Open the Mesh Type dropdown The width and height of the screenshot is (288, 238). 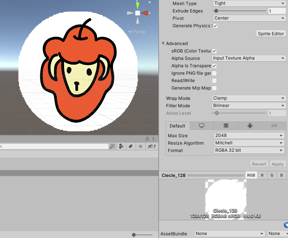tap(249, 3)
